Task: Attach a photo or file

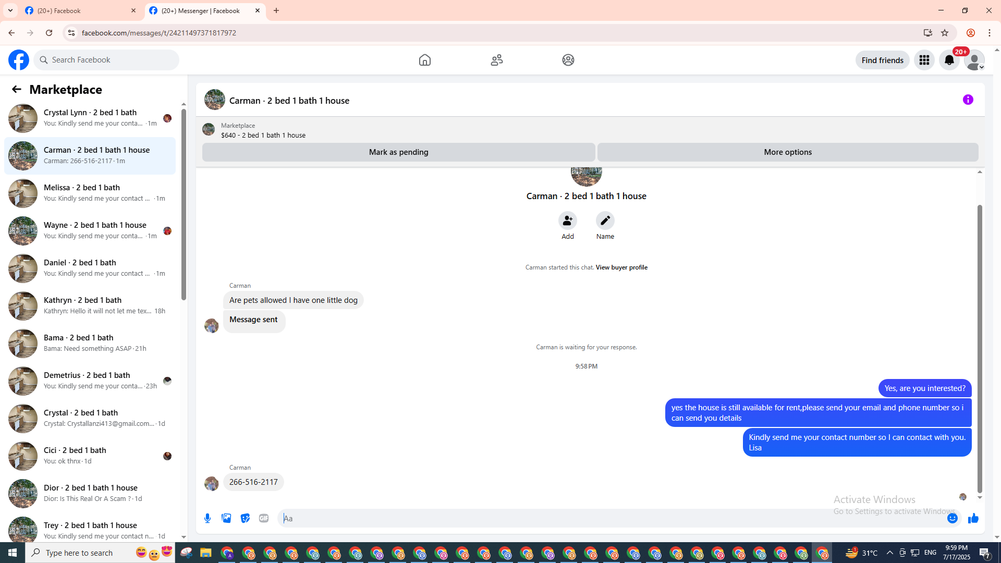Action: click(226, 518)
